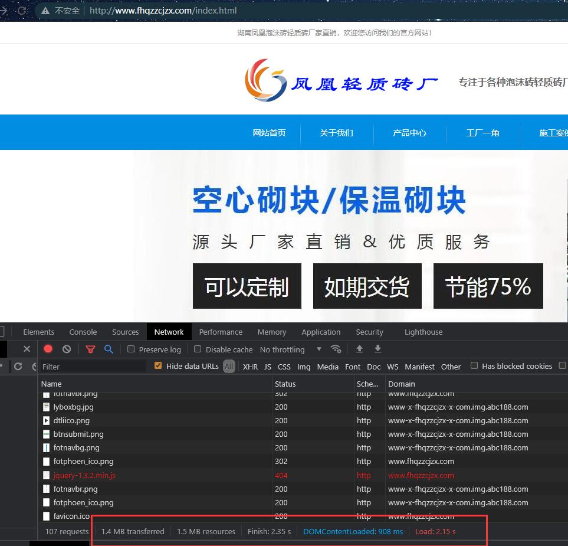Filter requests by XHR type
Screen dimensions: 568x546
pos(250,367)
